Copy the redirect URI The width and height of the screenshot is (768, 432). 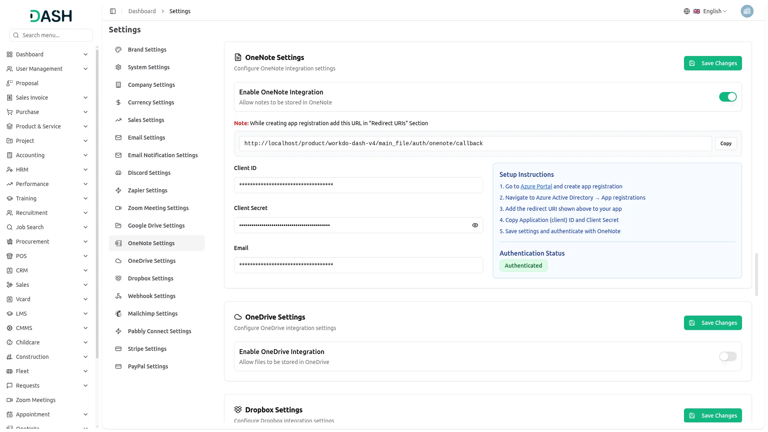click(726, 144)
